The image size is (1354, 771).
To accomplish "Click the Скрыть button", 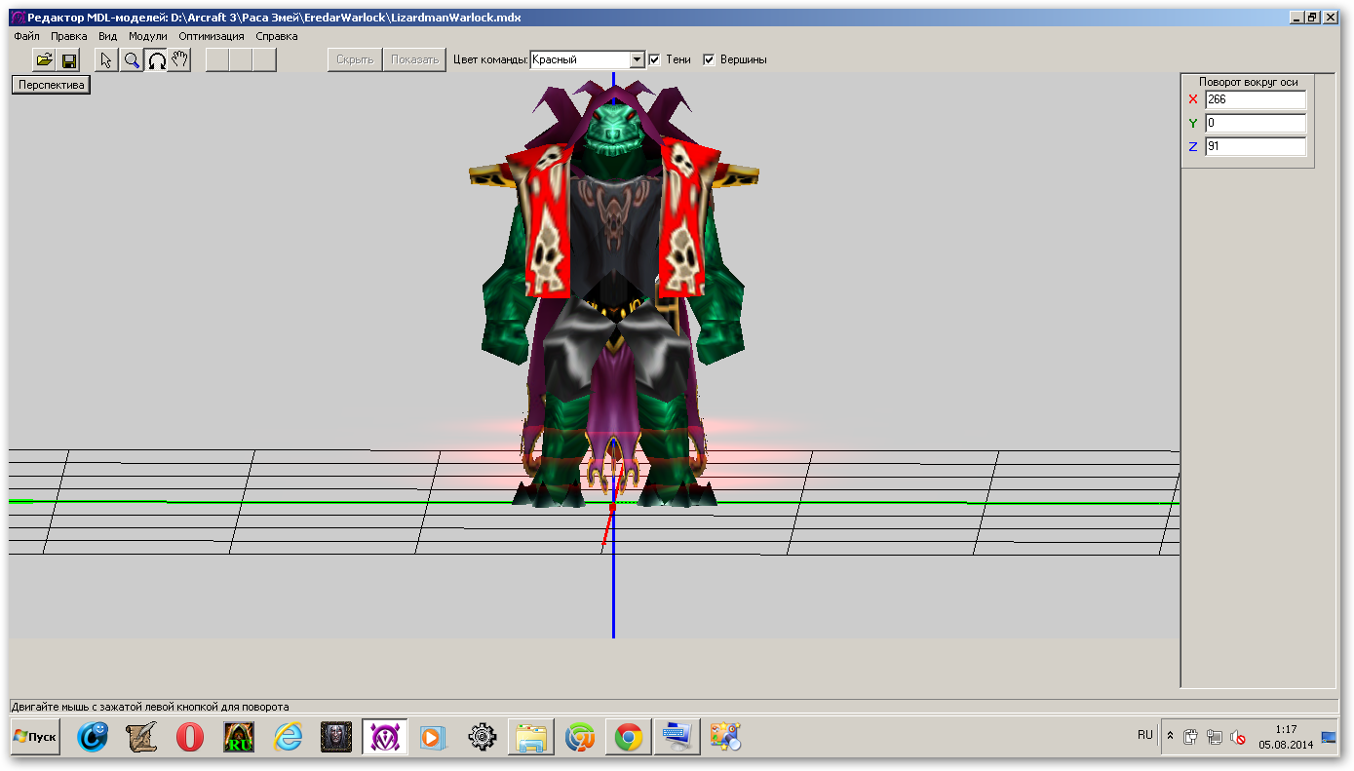I will pos(355,59).
